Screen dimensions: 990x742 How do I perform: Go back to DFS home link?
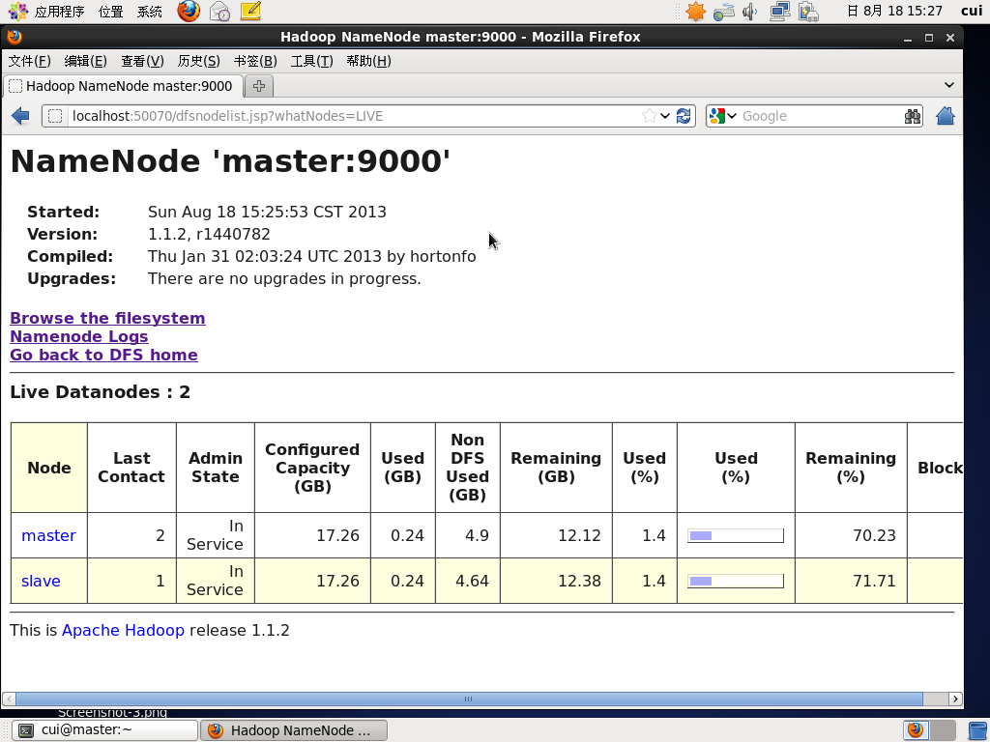click(x=103, y=355)
